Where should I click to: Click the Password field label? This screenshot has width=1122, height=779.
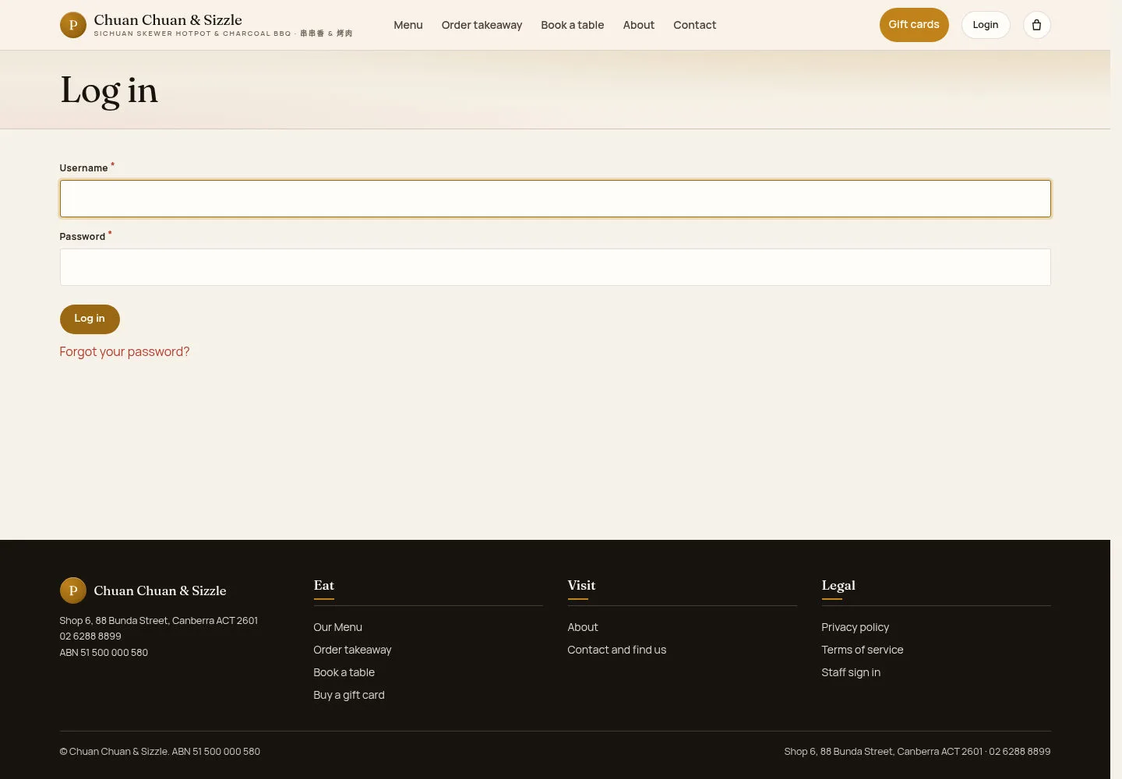(x=82, y=237)
